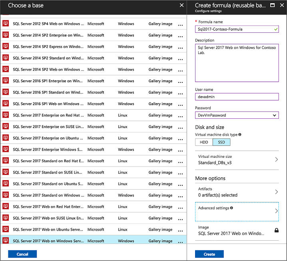Open ellipsis menu for SQL Server 2014 SP2 Web
This screenshot has width=287, height=261.
coord(180,71)
